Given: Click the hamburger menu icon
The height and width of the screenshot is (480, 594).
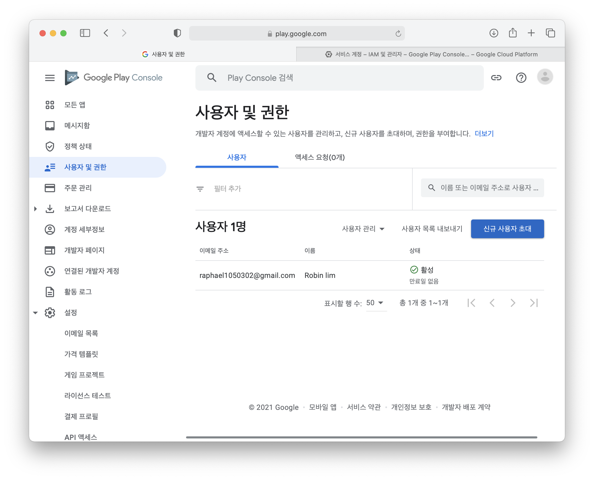Looking at the screenshot, I should coord(50,78).
